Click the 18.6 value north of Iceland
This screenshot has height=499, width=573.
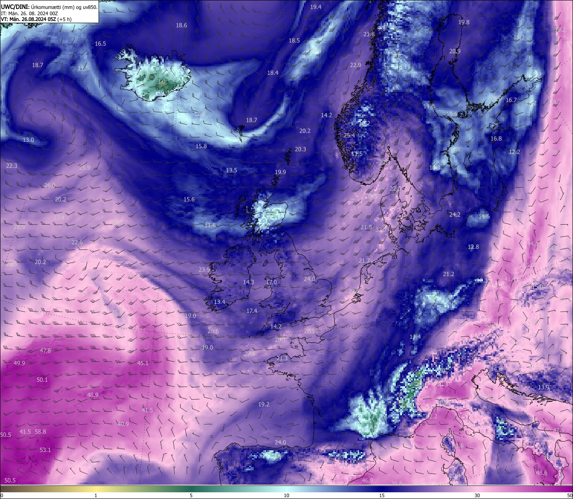[x=182, y=26]
